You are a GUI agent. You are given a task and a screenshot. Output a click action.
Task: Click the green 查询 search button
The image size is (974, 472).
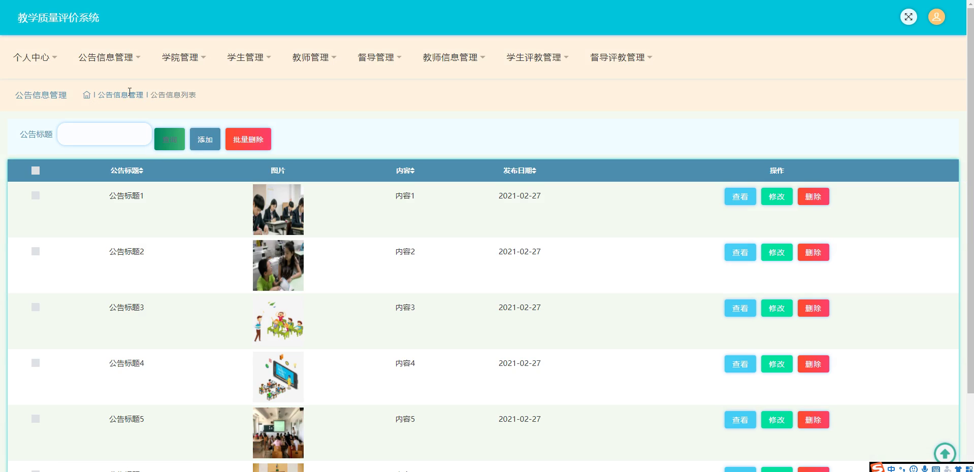pos(170,139)
